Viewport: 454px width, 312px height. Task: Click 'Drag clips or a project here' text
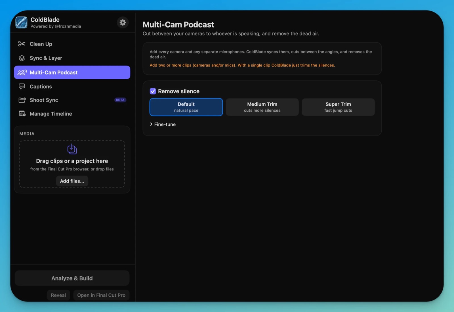click(x=72, y=161)
